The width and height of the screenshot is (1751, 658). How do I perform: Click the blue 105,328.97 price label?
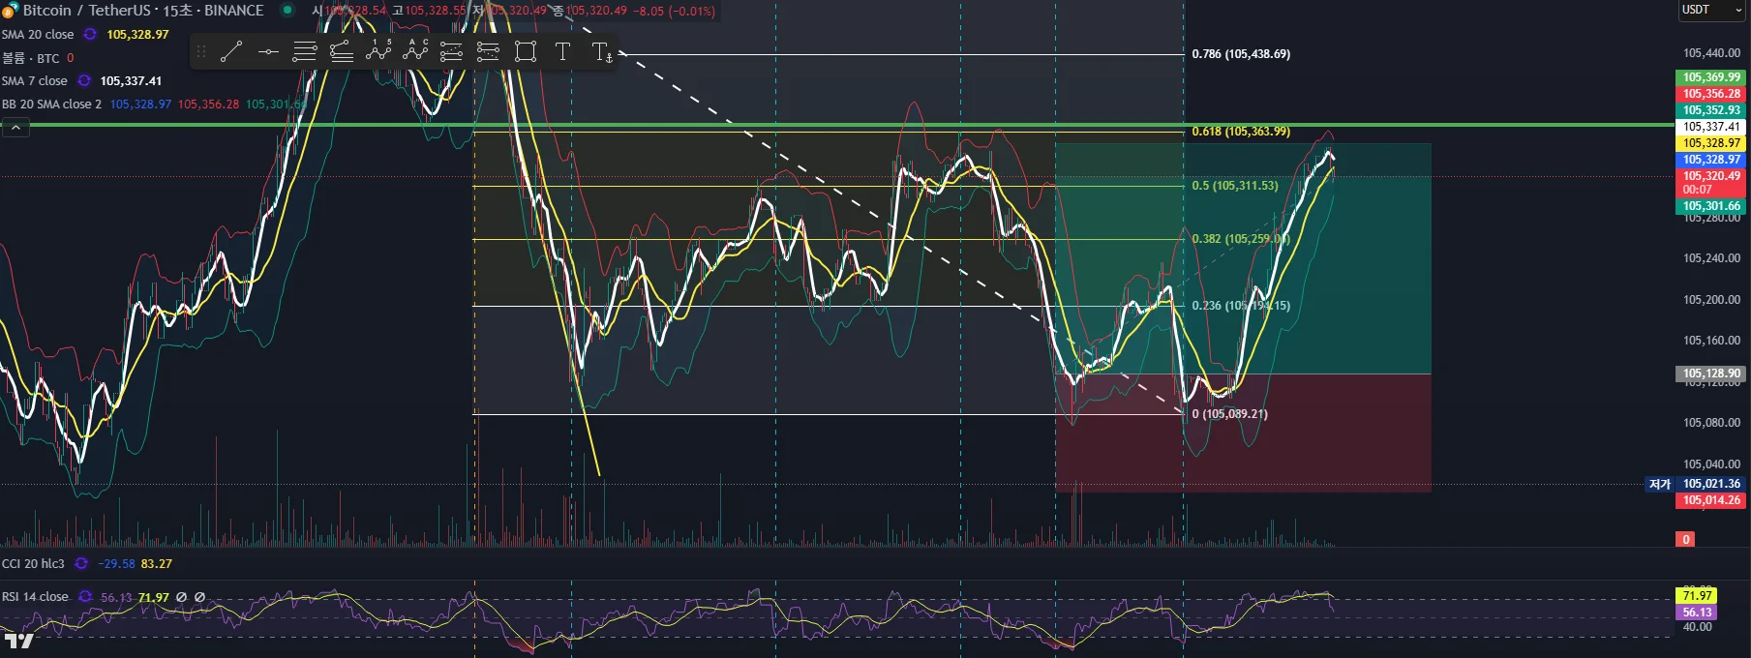[1710, 160]
